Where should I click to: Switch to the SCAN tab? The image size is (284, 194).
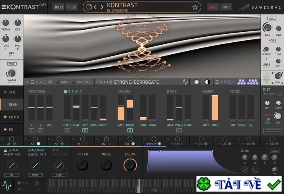pos(12,104)
